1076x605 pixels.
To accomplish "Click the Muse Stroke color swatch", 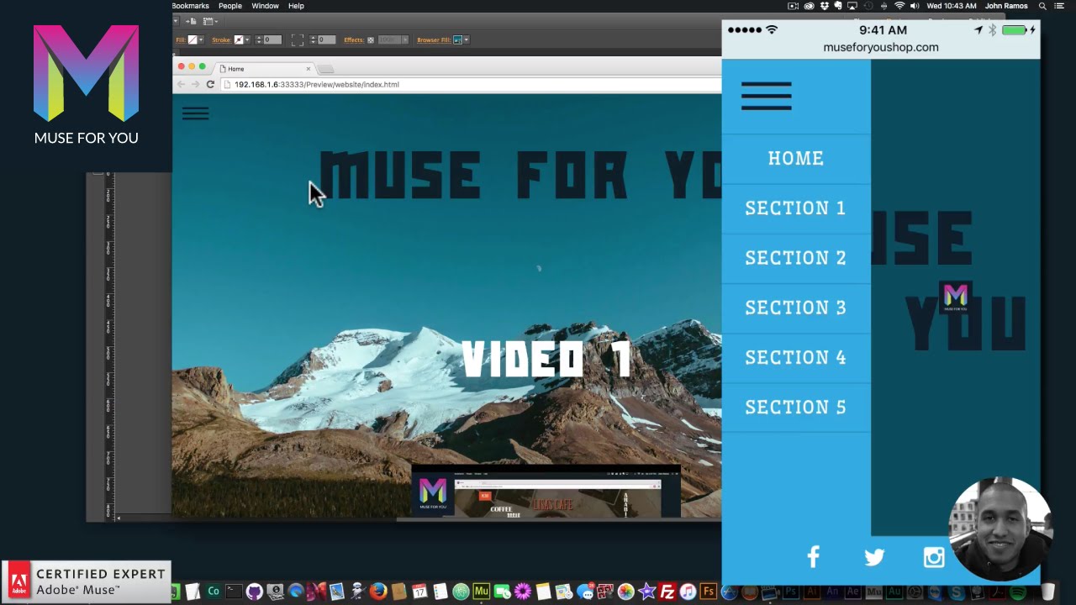I will pos(239,39).
